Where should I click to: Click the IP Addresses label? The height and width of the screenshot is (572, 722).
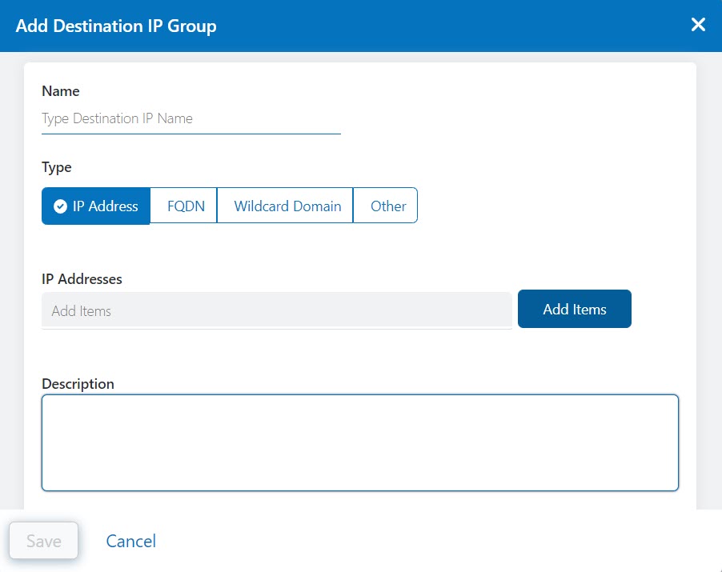point(82,278)
